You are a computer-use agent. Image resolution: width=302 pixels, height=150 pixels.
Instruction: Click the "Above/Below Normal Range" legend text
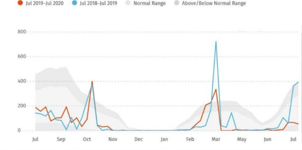tap(214, 3)
